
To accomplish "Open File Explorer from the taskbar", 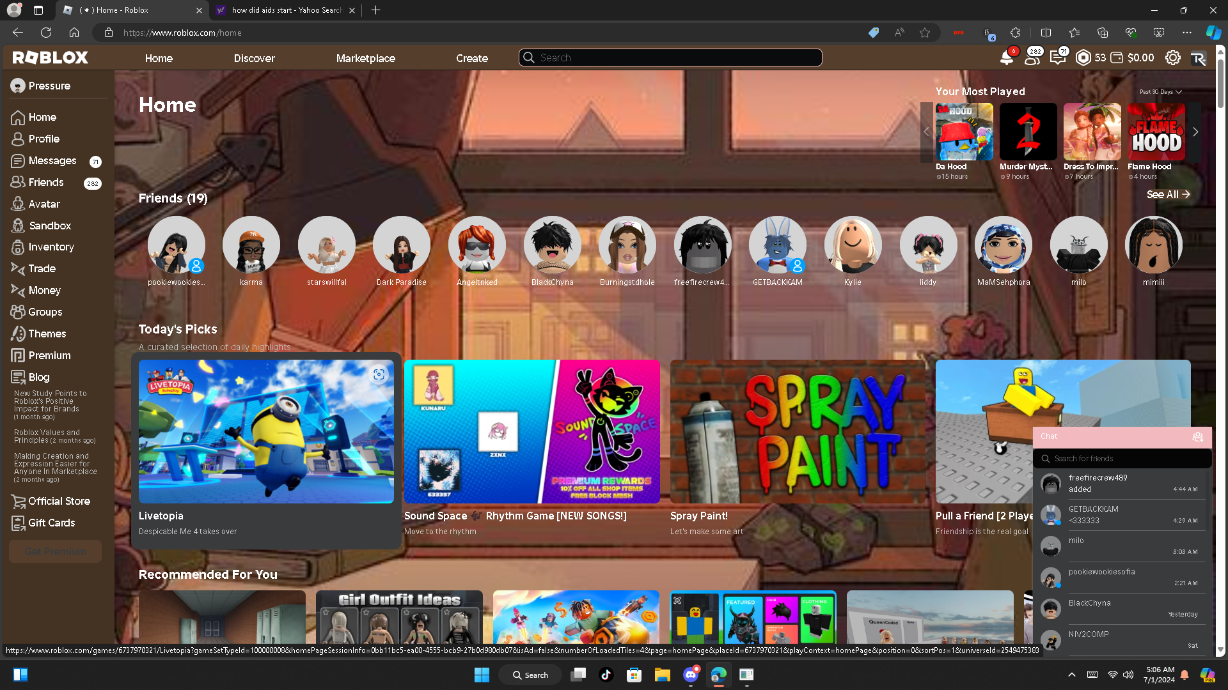I will [662, 675].
